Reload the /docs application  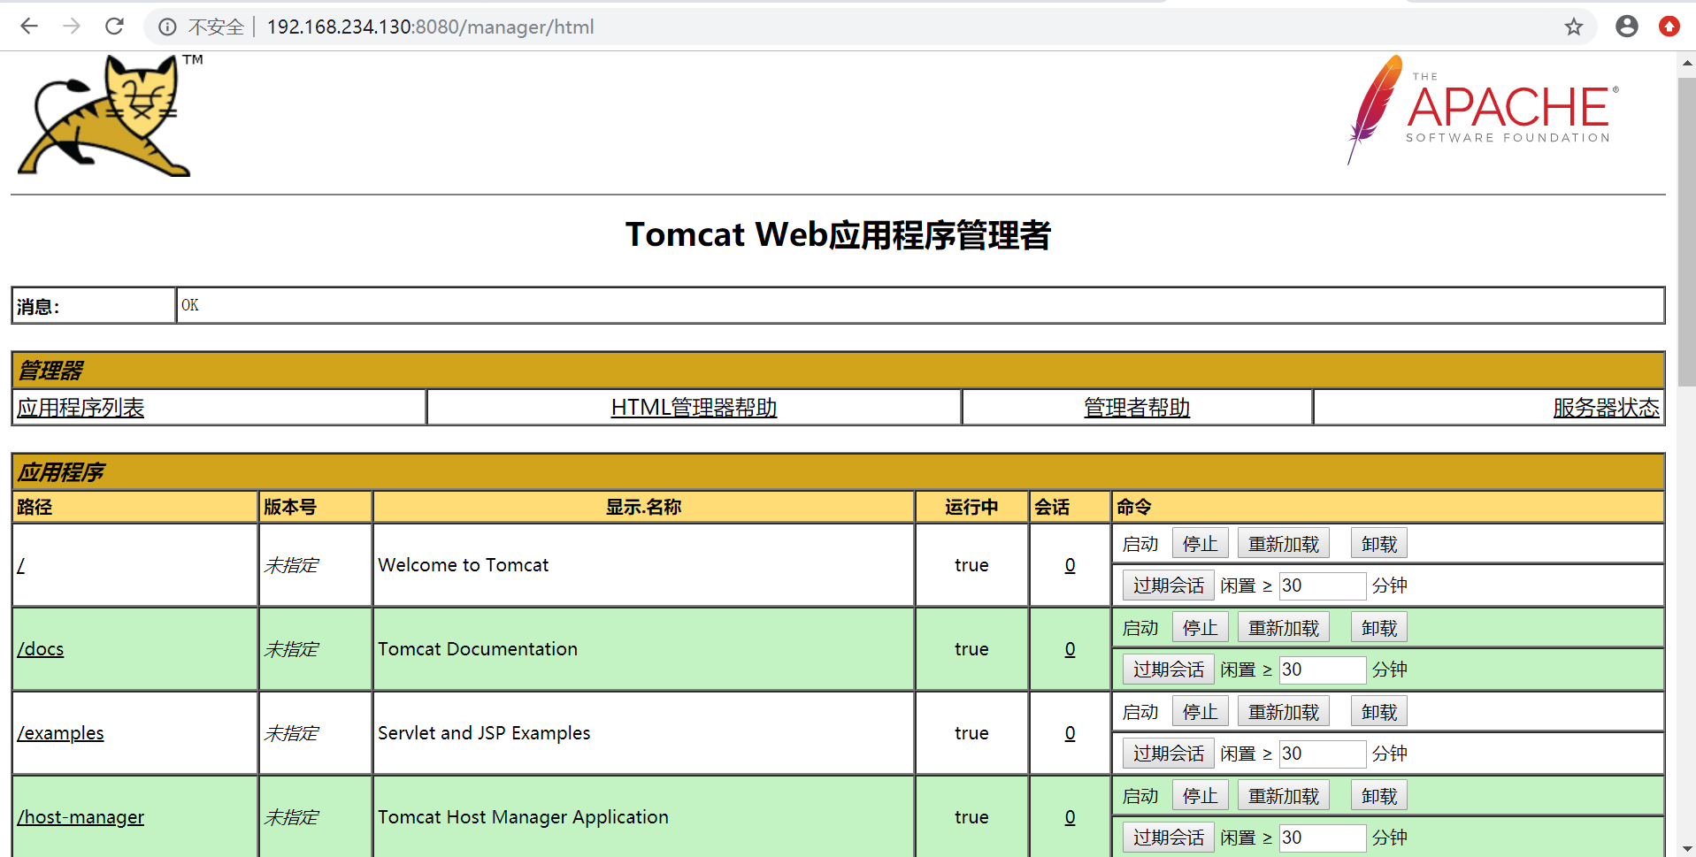1283,628
